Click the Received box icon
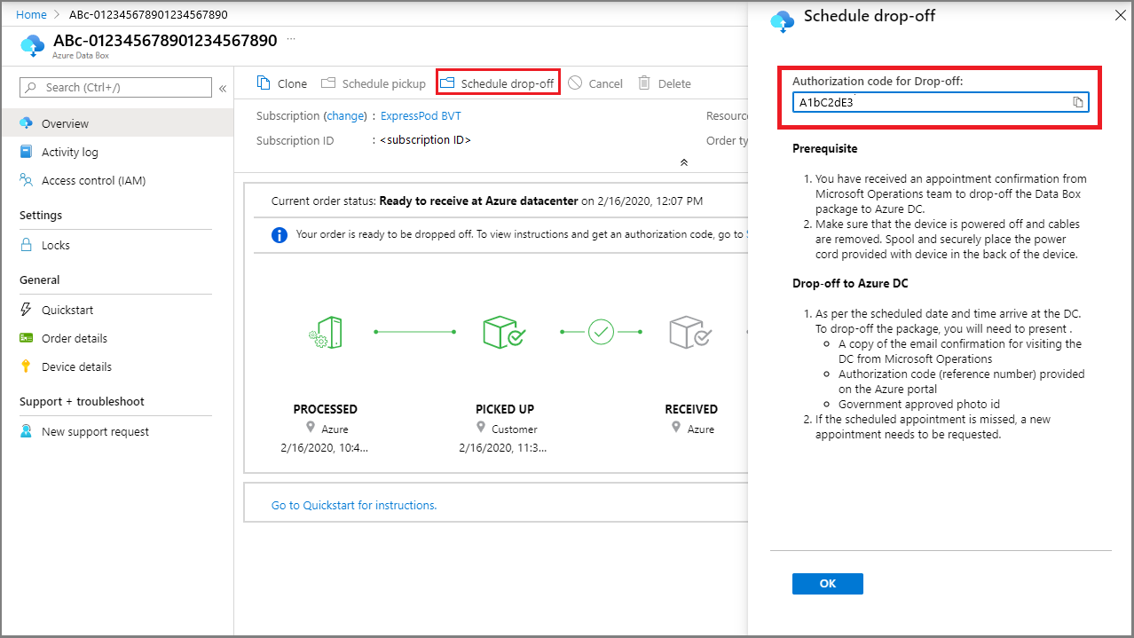The image size is (1134, 638). (x=690, y=332)
